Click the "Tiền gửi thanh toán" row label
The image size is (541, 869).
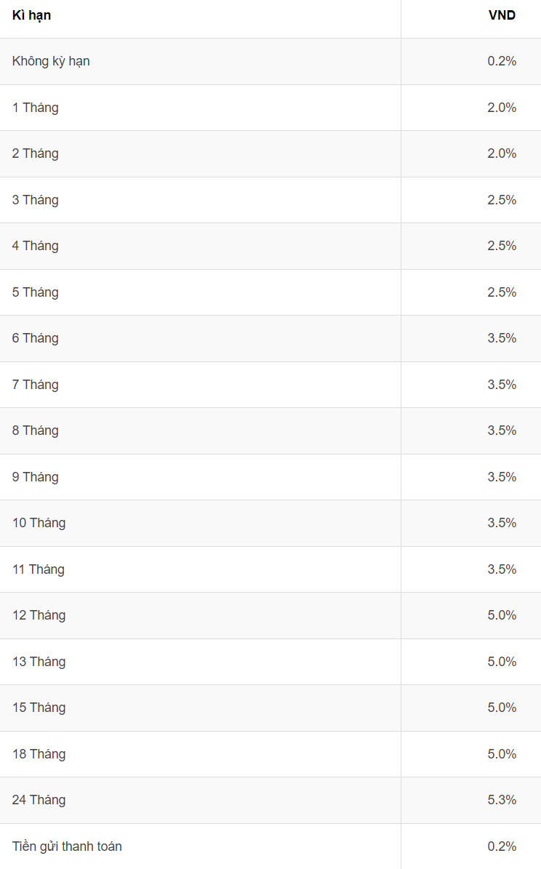[x=67, y=846]
